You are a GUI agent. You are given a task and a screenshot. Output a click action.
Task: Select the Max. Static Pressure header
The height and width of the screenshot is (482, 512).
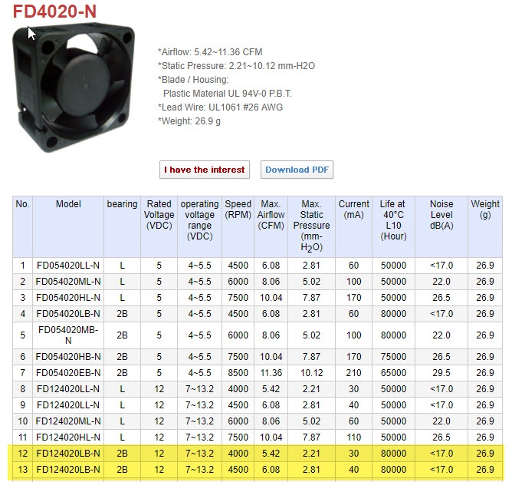tap(311, 226)
